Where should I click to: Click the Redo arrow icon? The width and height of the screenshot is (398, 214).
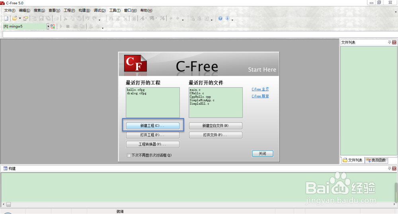[95, 18]
